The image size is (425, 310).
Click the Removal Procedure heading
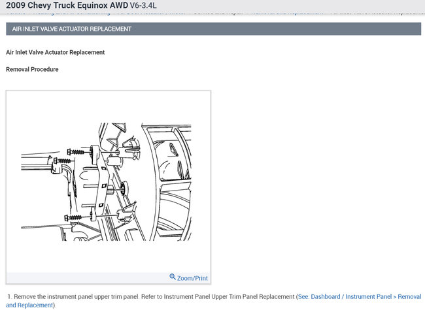[32, 70]
